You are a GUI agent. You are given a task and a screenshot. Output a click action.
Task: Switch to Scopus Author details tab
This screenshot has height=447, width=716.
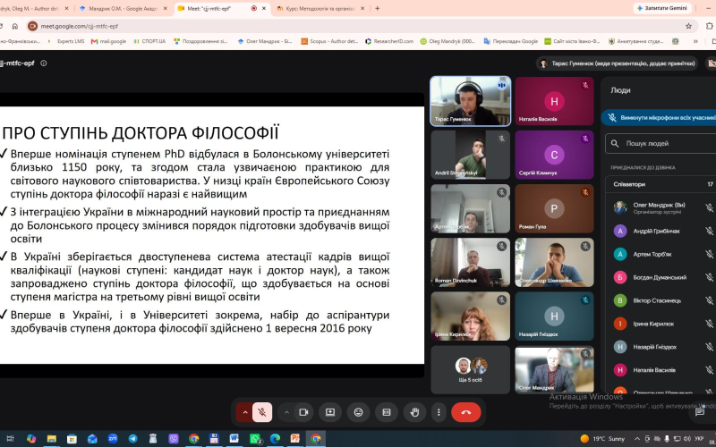click(x=35, y=8)
